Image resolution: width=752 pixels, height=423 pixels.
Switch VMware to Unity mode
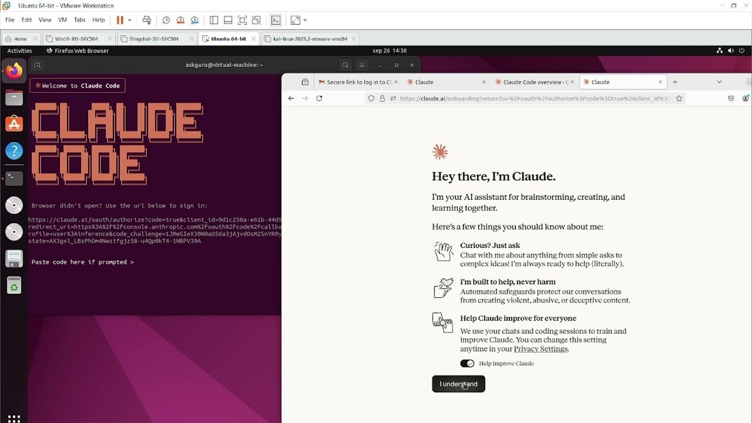click(x=256, y=20)
